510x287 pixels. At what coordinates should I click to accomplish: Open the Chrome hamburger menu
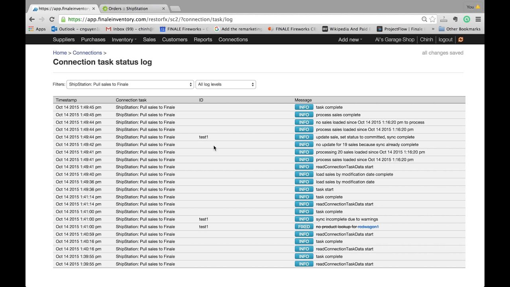coord(478,19)
